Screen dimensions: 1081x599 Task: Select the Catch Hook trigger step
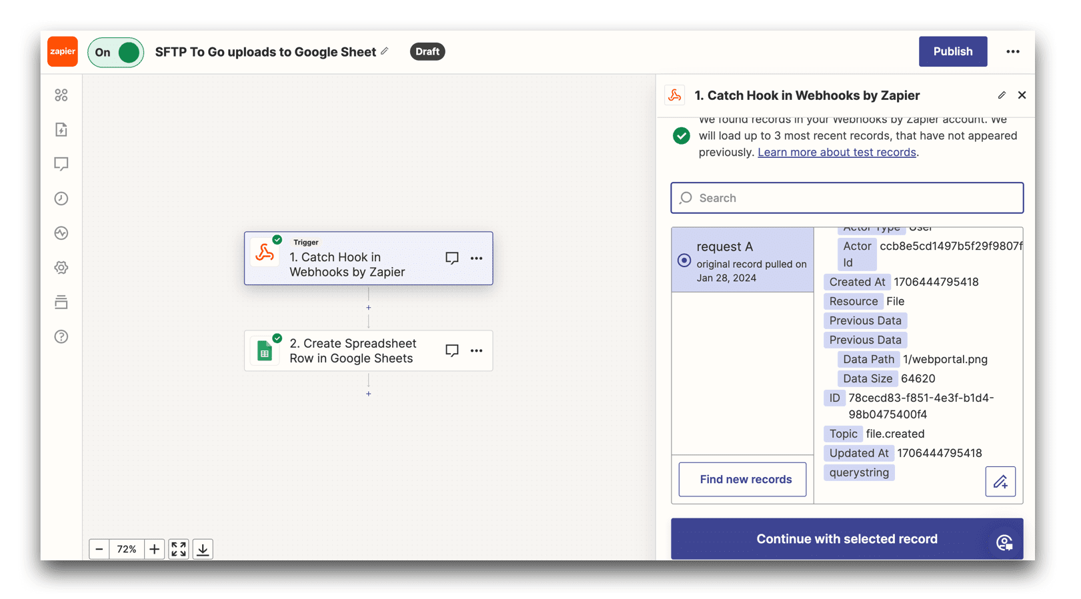368,259
